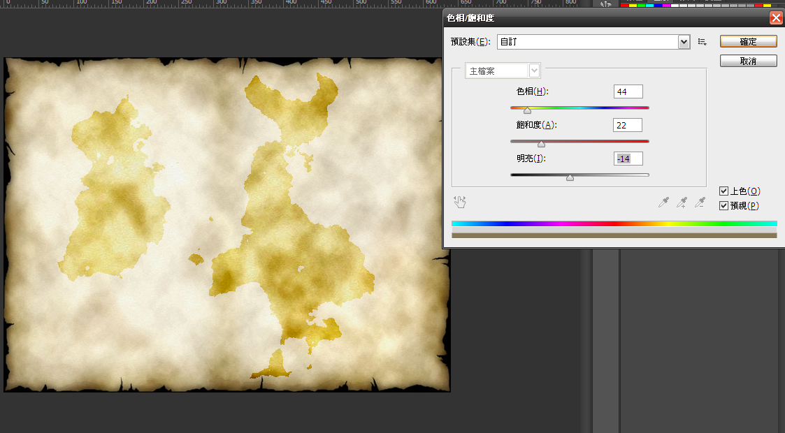Click the 色相 value field showing 44
785x433 pixels.
(x=628, y=91)
